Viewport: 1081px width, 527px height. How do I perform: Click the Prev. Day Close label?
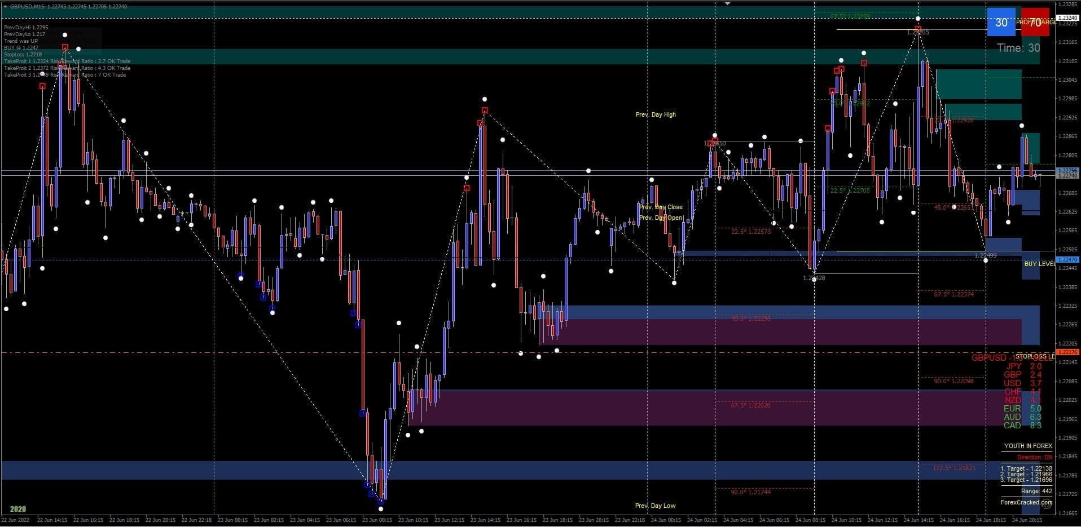[x=660, y=207]
